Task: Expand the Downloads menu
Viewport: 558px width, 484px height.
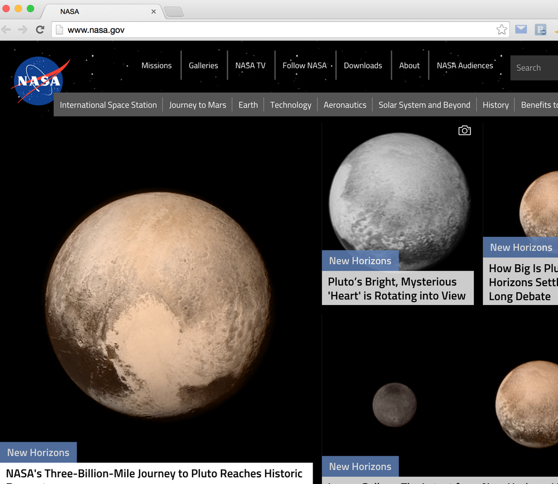Action: [363, 66]
